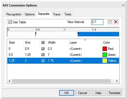Select the row starting at 0
This screenshot has height=99, width=127.
(63, 49)
